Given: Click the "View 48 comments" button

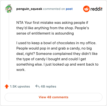Looking at the screenshot, I should click(x=53, y=97).
